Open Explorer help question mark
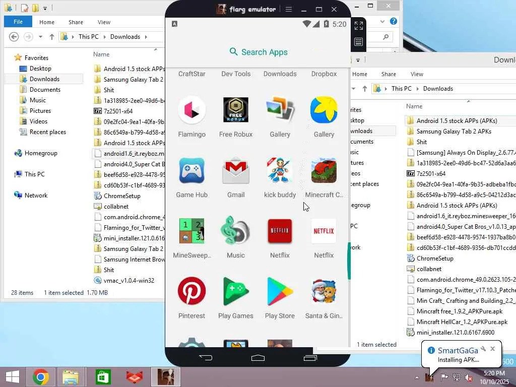The width and height of the screenshot is (516, 387). point(393,21)
